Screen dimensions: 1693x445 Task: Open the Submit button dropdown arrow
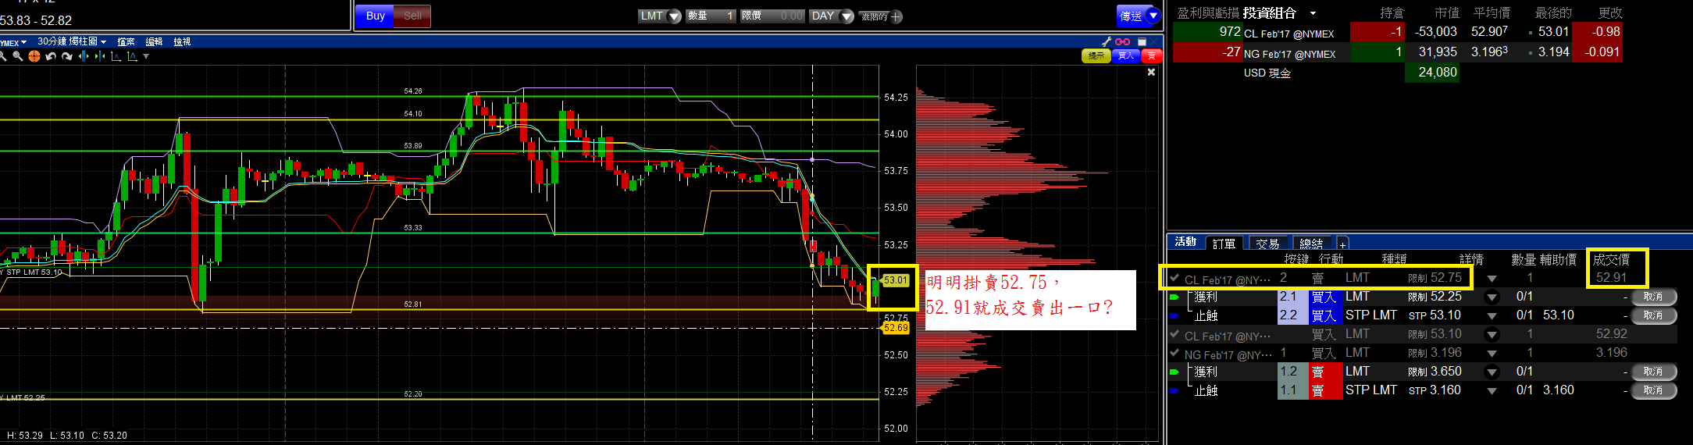click(1153, 16)
